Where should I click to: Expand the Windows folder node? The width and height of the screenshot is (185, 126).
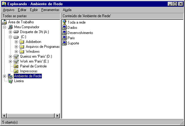click(16, 52)
